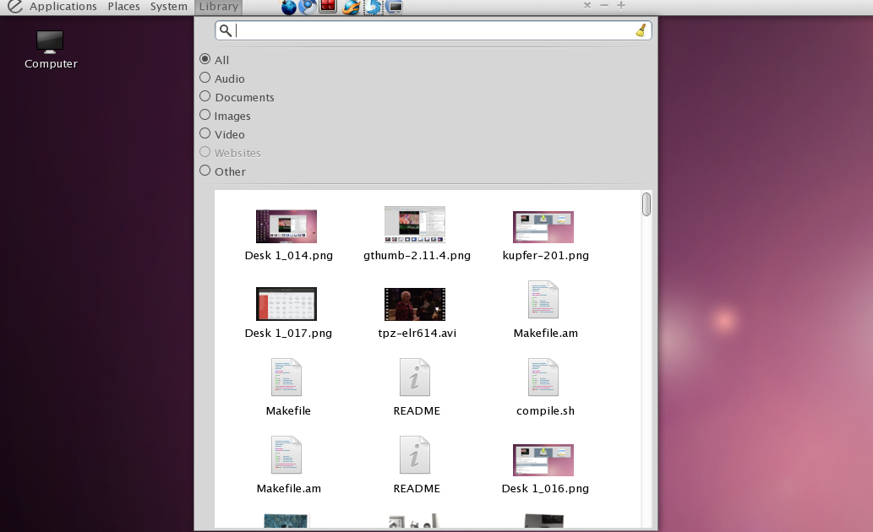Click the monitor display icon in the panel
This screenshot has height=532, width=873.
coord(394,8)
